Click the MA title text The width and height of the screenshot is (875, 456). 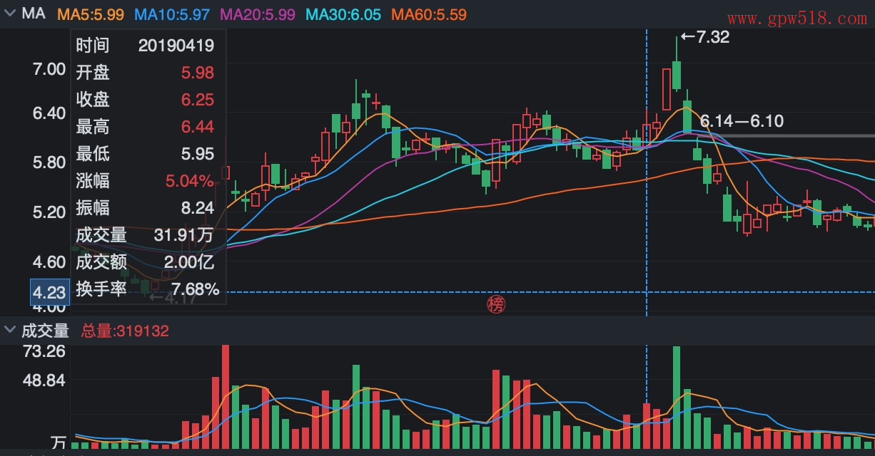[x=34, y=14]
